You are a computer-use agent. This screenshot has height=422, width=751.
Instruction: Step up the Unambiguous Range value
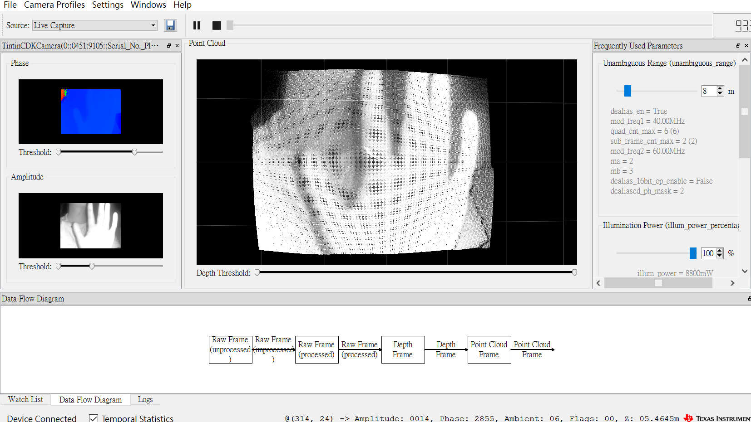(720, 88)
